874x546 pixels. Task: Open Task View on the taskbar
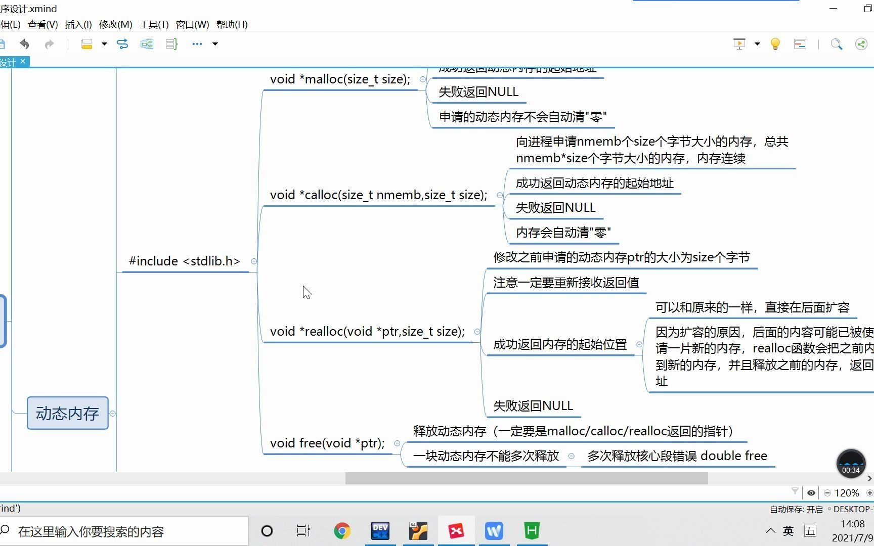pyautogui.click(x=303, y=531)
